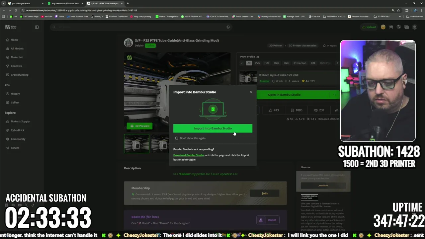Select the H2S printer filter tab
This screenshot has width=425, height=239.
tap(267, 63)
